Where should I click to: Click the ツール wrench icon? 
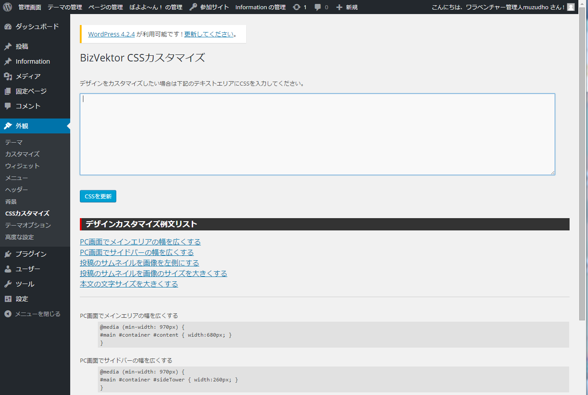8,284
